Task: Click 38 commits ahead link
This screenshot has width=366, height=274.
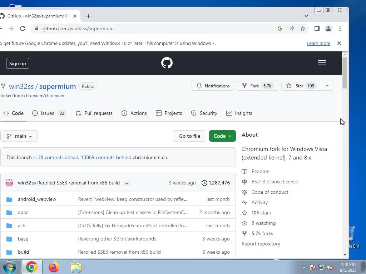Action: coord(58,157)
